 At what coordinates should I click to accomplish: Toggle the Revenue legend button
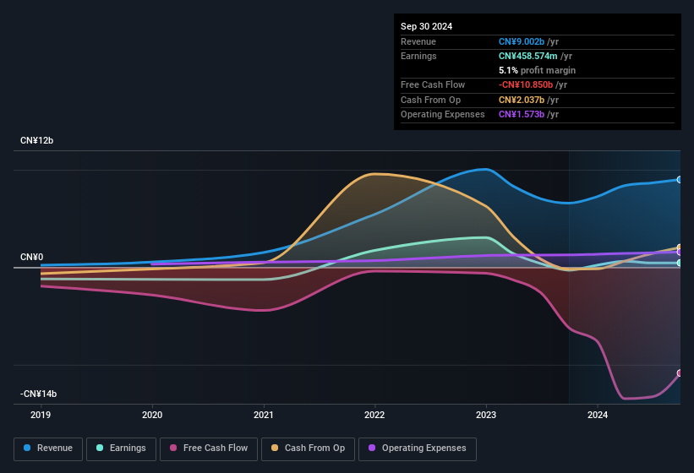[48, 449]
